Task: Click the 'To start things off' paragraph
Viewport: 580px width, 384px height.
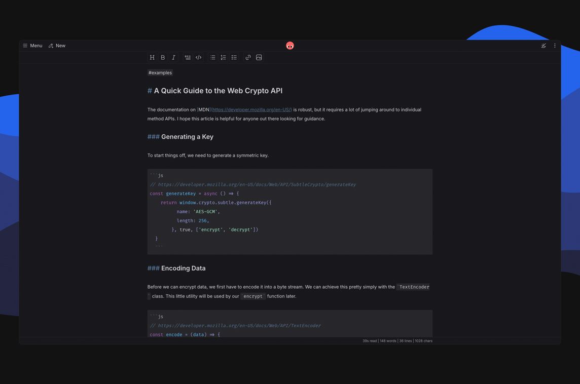Action: [x=208, y=156]
